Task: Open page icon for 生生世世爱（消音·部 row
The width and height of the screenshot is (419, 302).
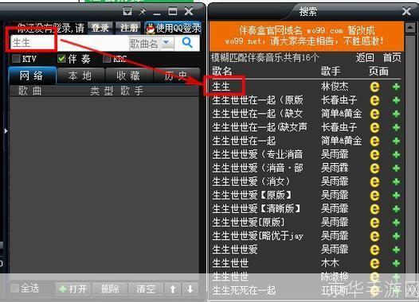Action: pos(374,168)
